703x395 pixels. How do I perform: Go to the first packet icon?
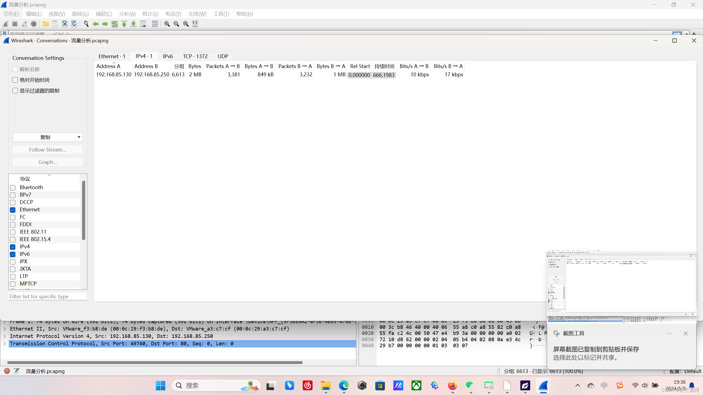[124, 24]
